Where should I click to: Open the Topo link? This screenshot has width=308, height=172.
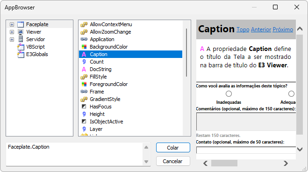click(x=243, y=29)
